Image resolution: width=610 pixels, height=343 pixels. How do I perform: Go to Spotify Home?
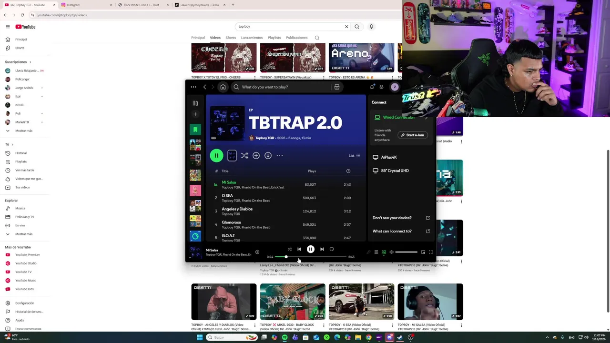(223, 87)
